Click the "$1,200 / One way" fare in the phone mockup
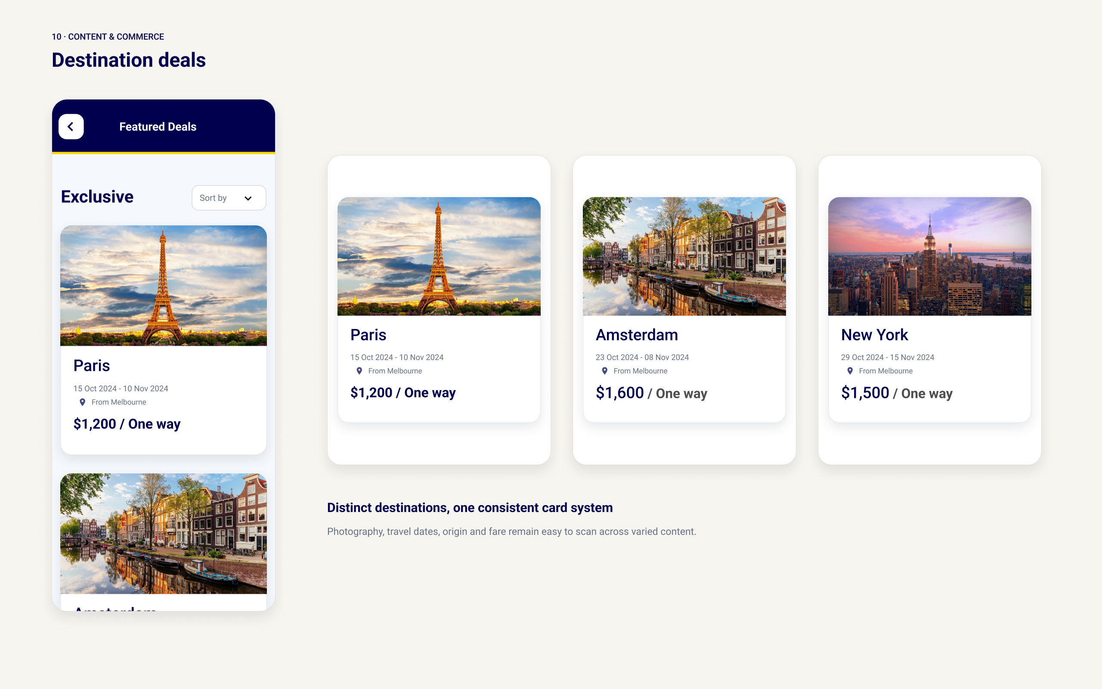 127,424
